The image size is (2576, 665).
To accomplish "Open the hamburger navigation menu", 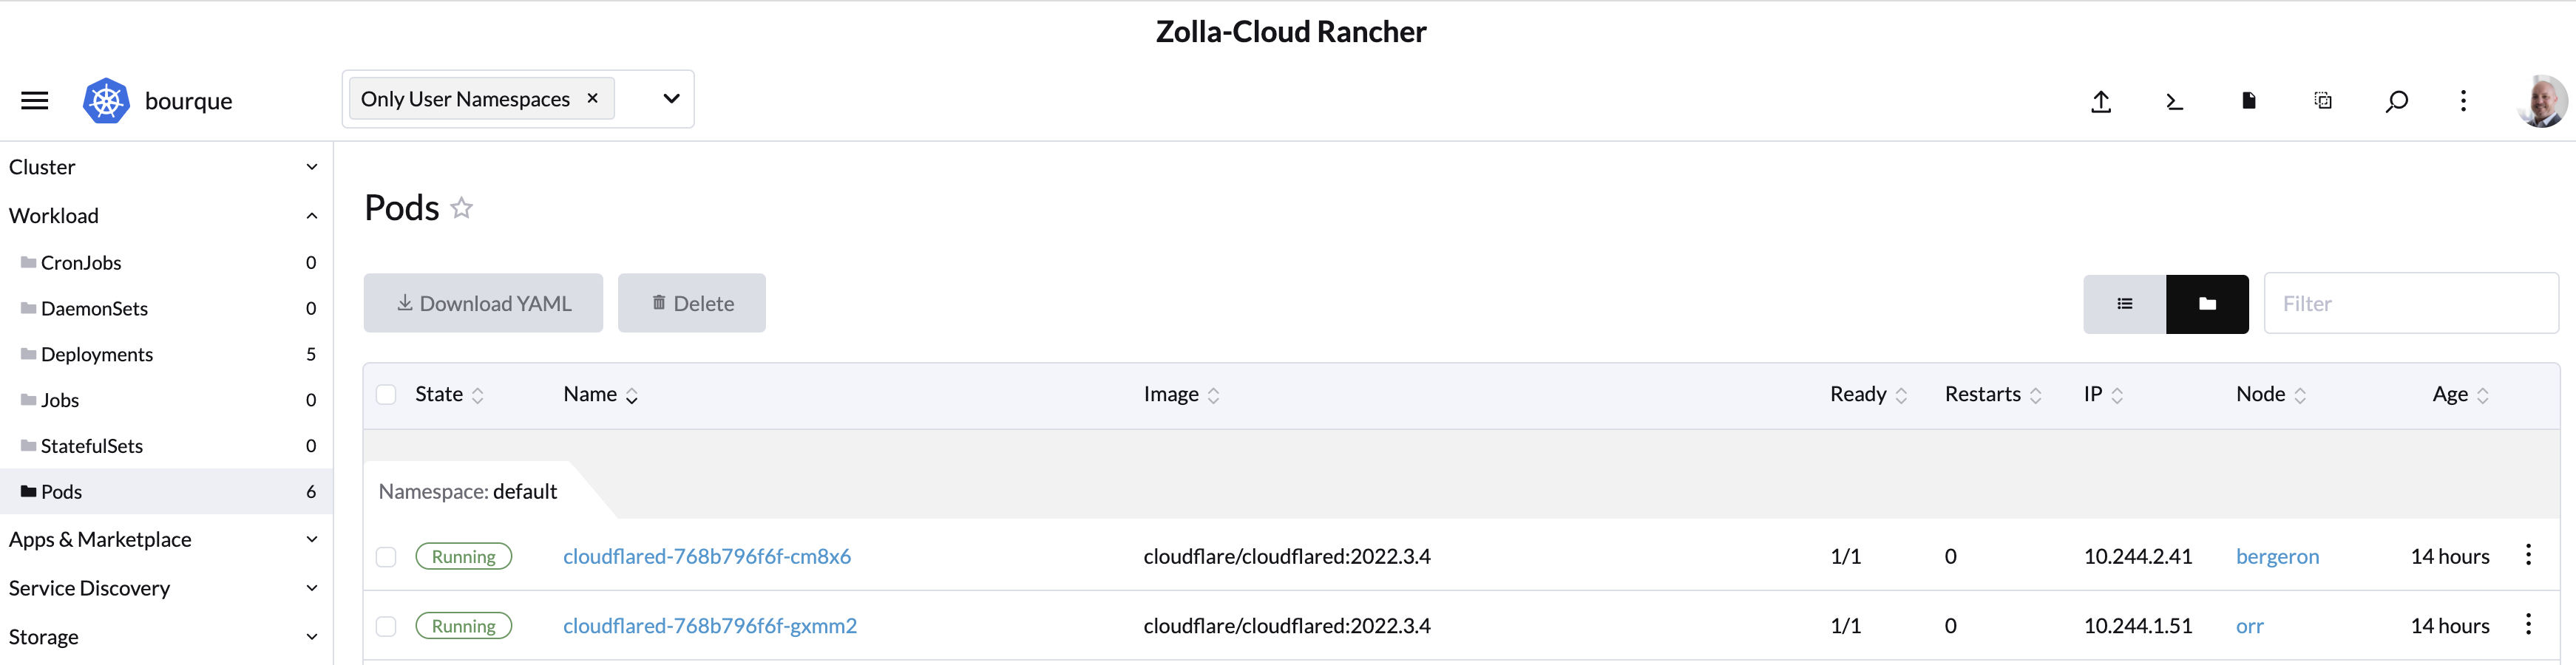I will click(x=34, y=100).
